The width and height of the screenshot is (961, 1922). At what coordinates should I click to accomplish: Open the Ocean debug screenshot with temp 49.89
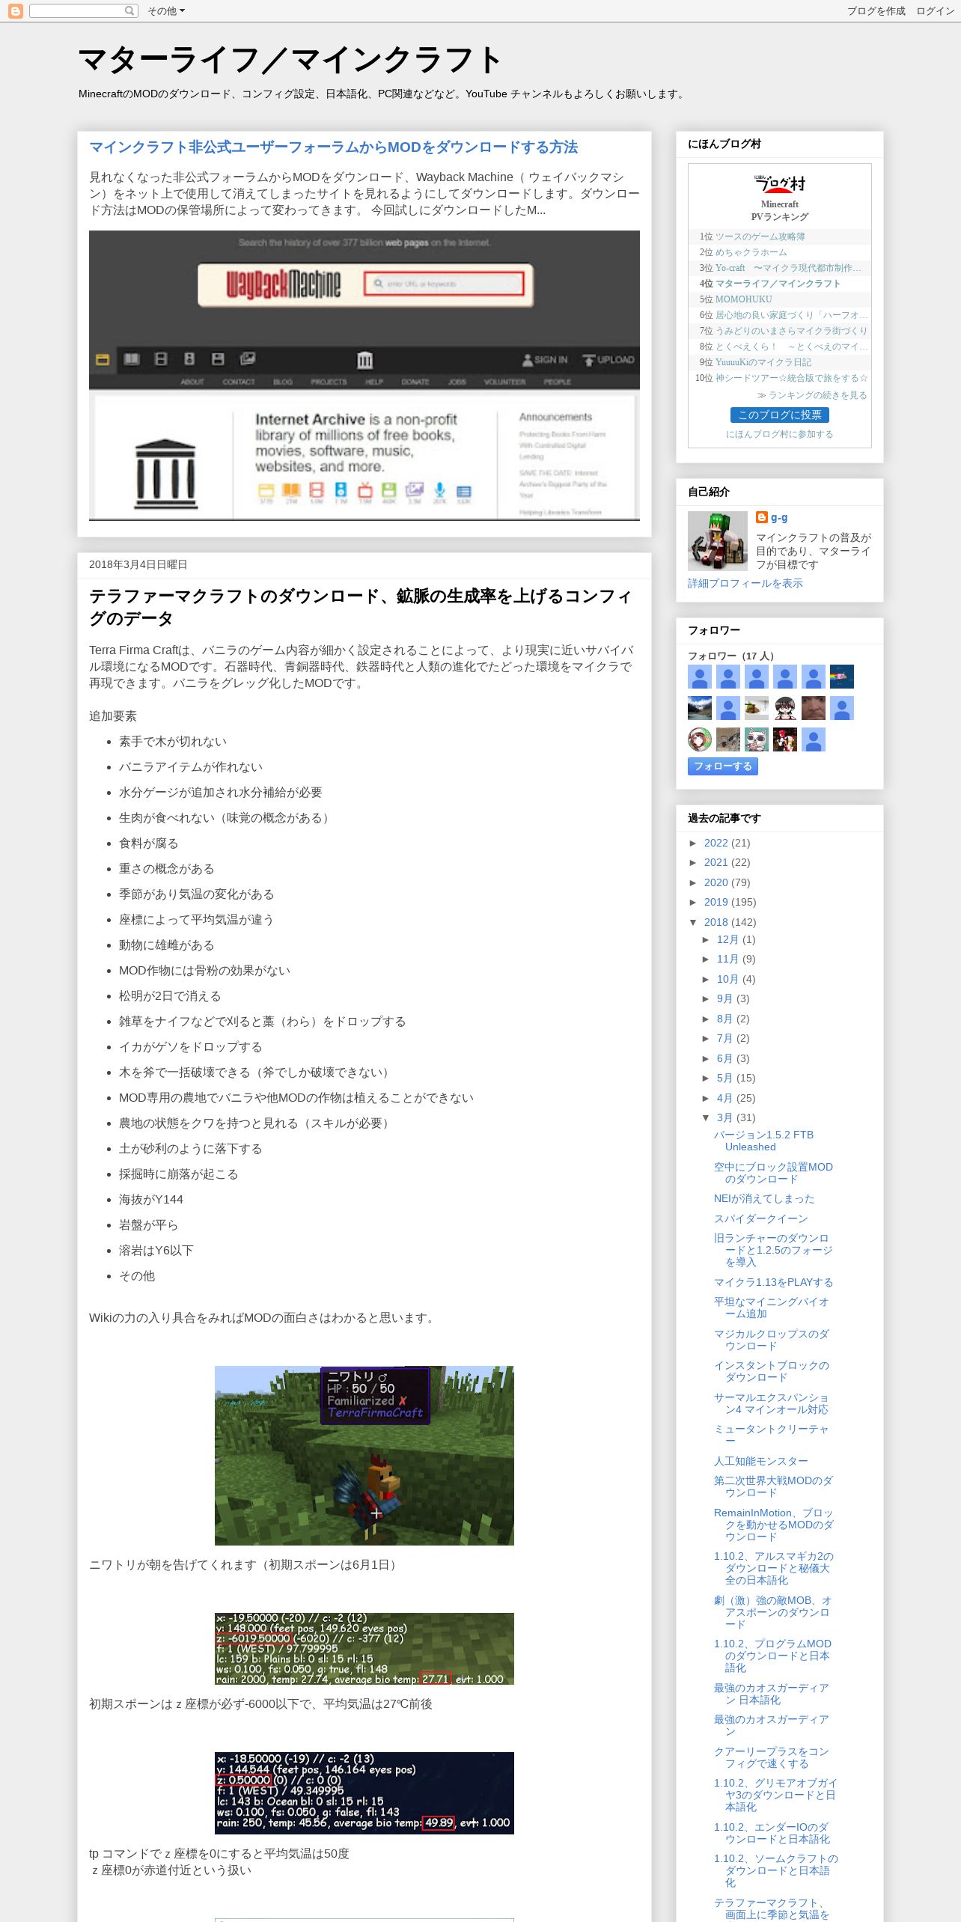(364, 1793)
